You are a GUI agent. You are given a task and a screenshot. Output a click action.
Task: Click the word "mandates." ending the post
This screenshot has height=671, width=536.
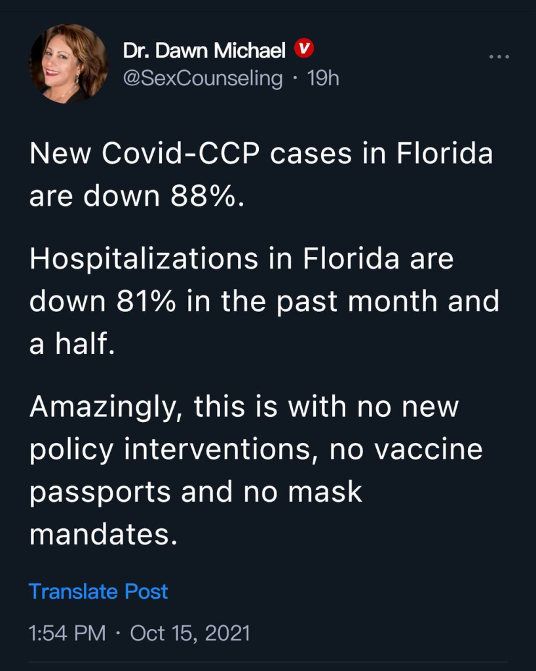(x=103, y=534)
